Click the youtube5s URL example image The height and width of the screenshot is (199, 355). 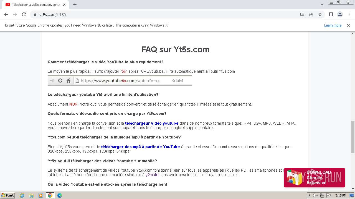120,80
